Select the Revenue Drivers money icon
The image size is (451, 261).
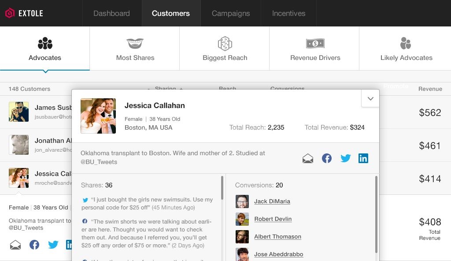coord(315,43)
